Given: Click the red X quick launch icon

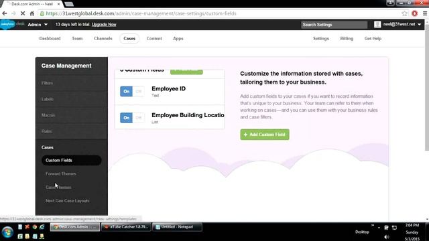Looking at the screenshot, I should click(27, 227).
